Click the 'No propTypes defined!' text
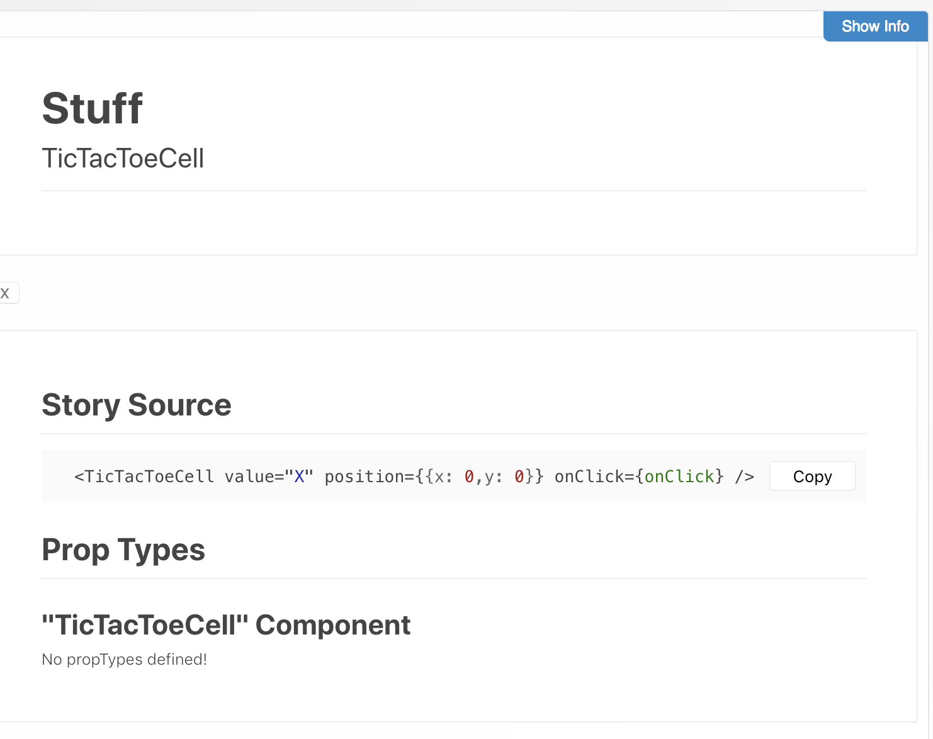The width and height of the screenshot is (933, 739). 124,660
